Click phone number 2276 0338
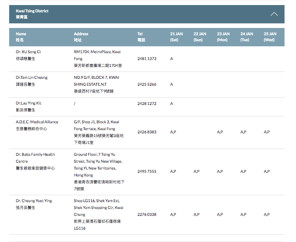This screenshot has width=296, height=242. click(x=146, y=214)
